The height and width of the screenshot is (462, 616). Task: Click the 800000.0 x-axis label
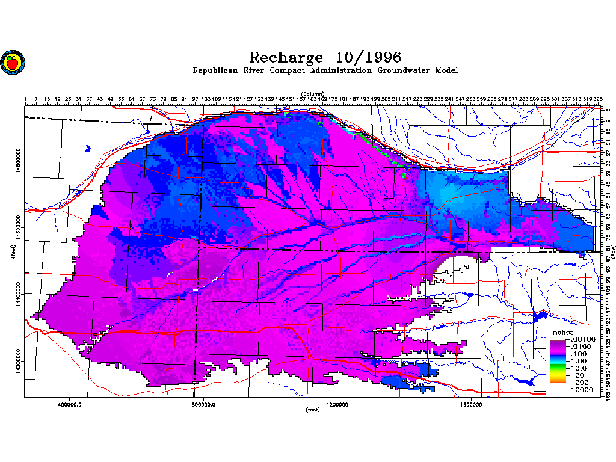204,405
